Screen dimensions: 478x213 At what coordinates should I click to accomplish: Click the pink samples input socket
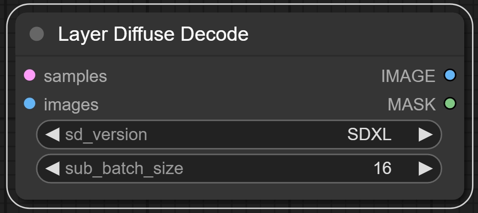[29, 76]
